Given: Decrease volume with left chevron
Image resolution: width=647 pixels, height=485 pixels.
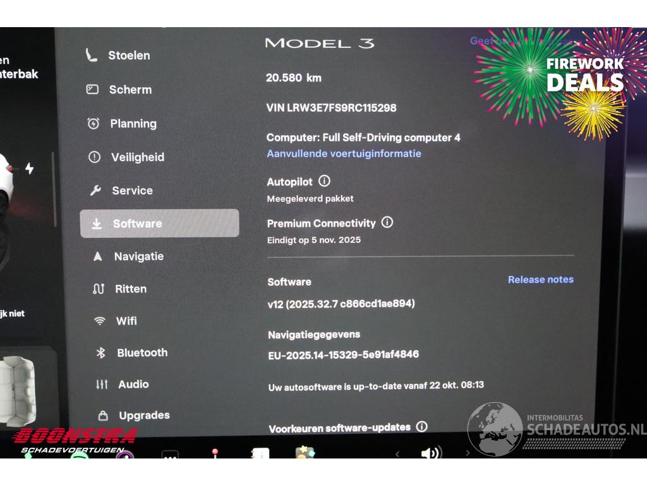Looking at the screenshot, I should (x=397, y=453).
